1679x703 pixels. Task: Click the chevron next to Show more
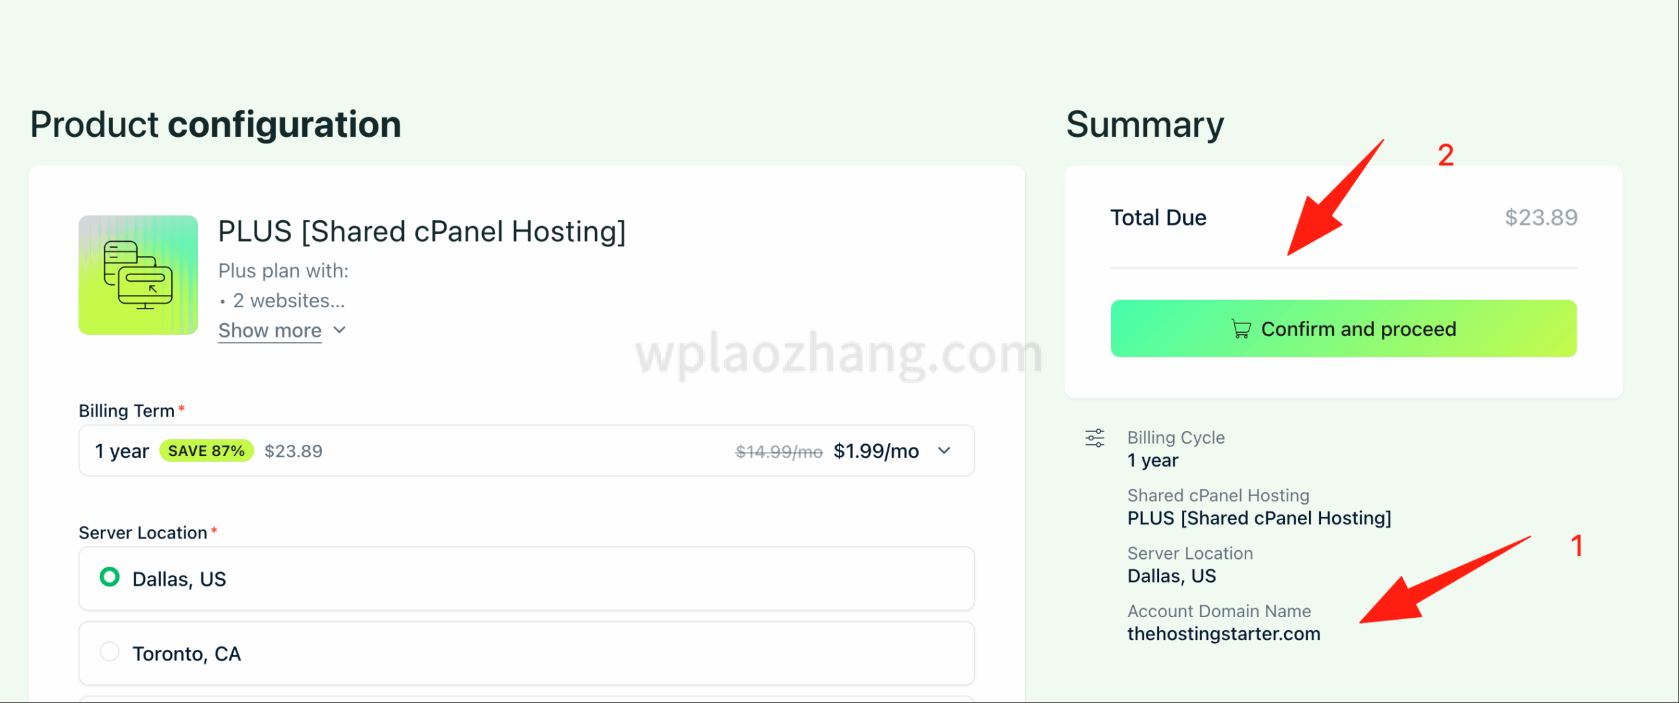pos(340,330)
